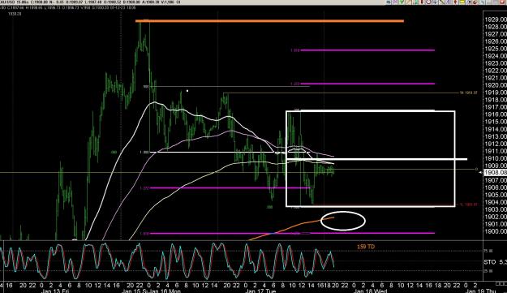This screenshot has height=293, width=507.
Task: Click the 1929.00 price axis label
Action: click(496, 19)
